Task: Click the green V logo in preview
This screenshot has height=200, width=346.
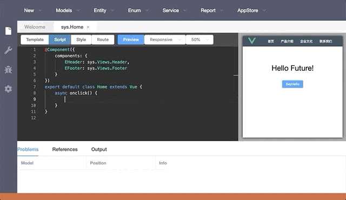Action: [x=251, y=41]
